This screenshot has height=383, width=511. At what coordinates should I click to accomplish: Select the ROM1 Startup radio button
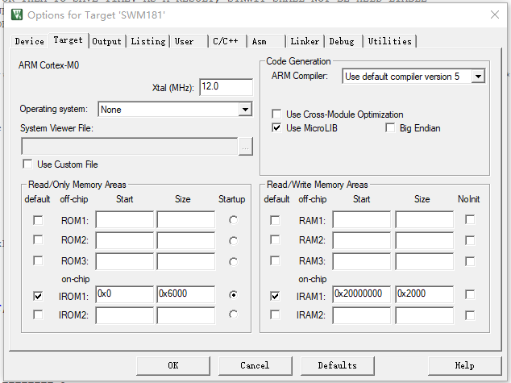[x=233, y=220]
